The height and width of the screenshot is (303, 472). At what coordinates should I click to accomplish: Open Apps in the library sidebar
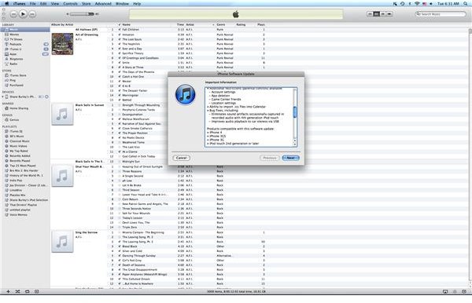tap(25, 54)
